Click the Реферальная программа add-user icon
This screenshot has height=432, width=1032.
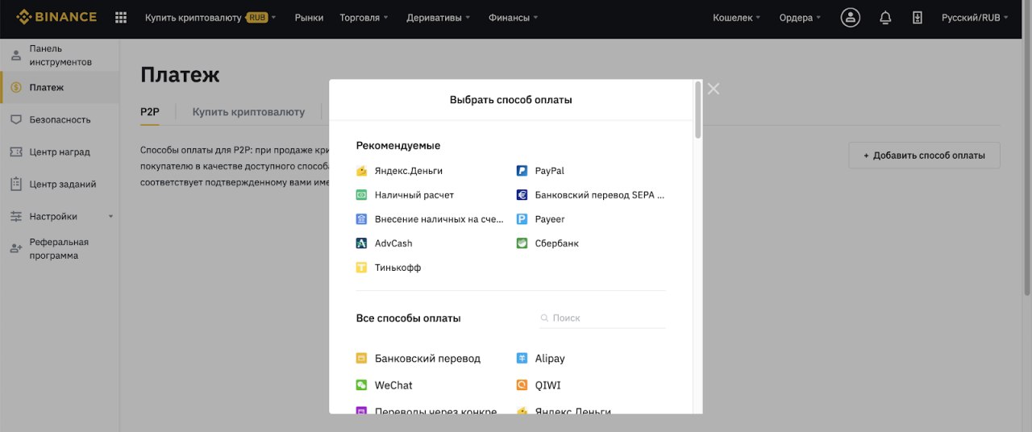tap(16, 249)
